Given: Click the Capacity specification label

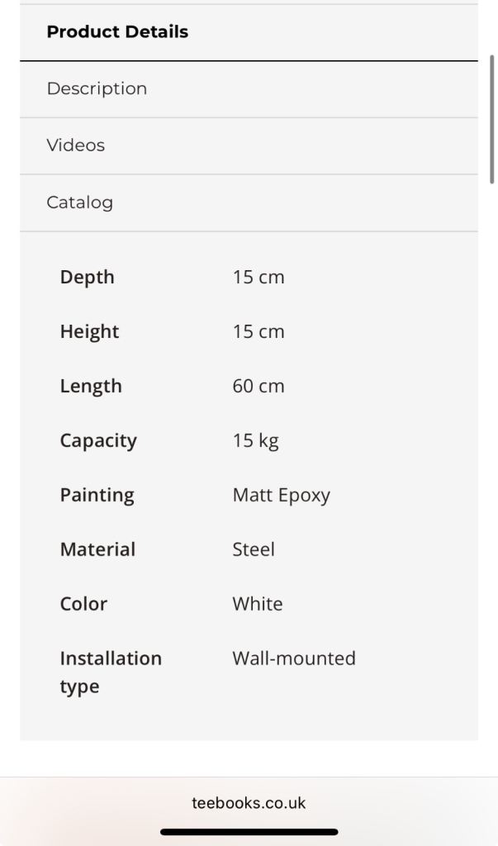Looking at the screenshot, I should [98, 441].
